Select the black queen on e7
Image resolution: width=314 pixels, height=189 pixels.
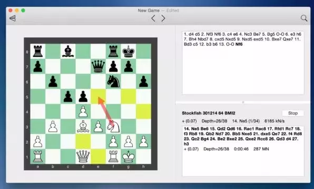[x=98, y=67]
